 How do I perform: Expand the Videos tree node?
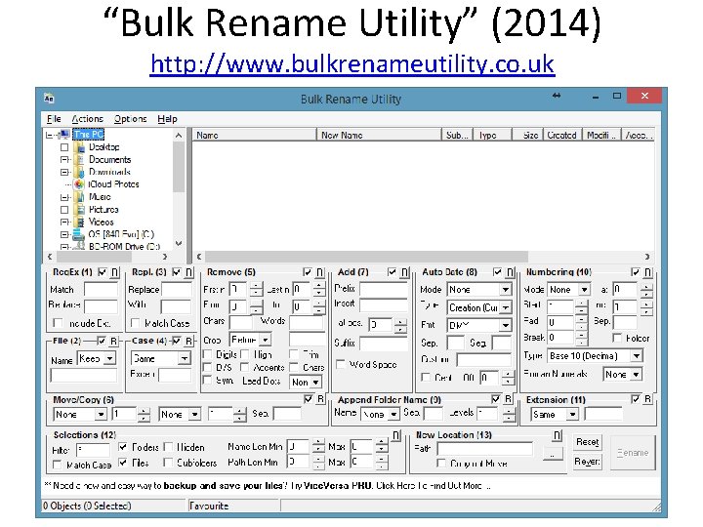[x=64, y=222]
